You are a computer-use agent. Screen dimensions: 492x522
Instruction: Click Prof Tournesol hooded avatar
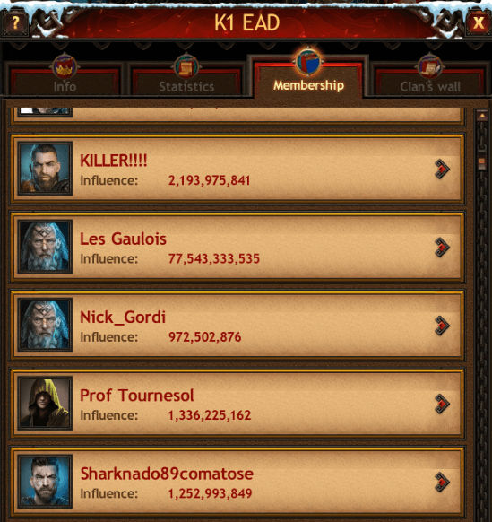coord(45,403)
